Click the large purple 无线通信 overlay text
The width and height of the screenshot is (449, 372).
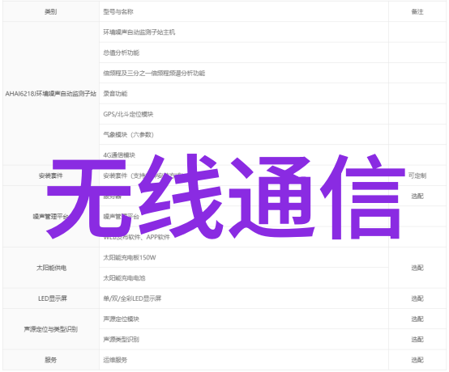(225, 197)
